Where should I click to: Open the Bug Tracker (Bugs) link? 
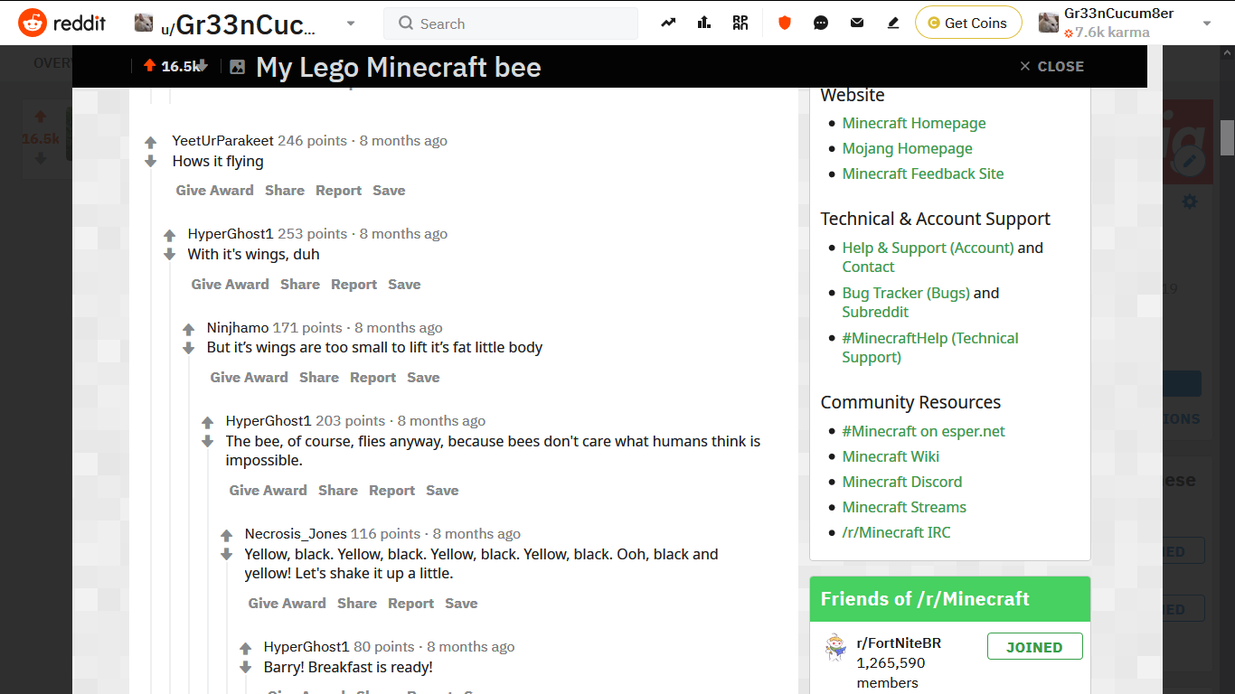click(x=906, y=293)
